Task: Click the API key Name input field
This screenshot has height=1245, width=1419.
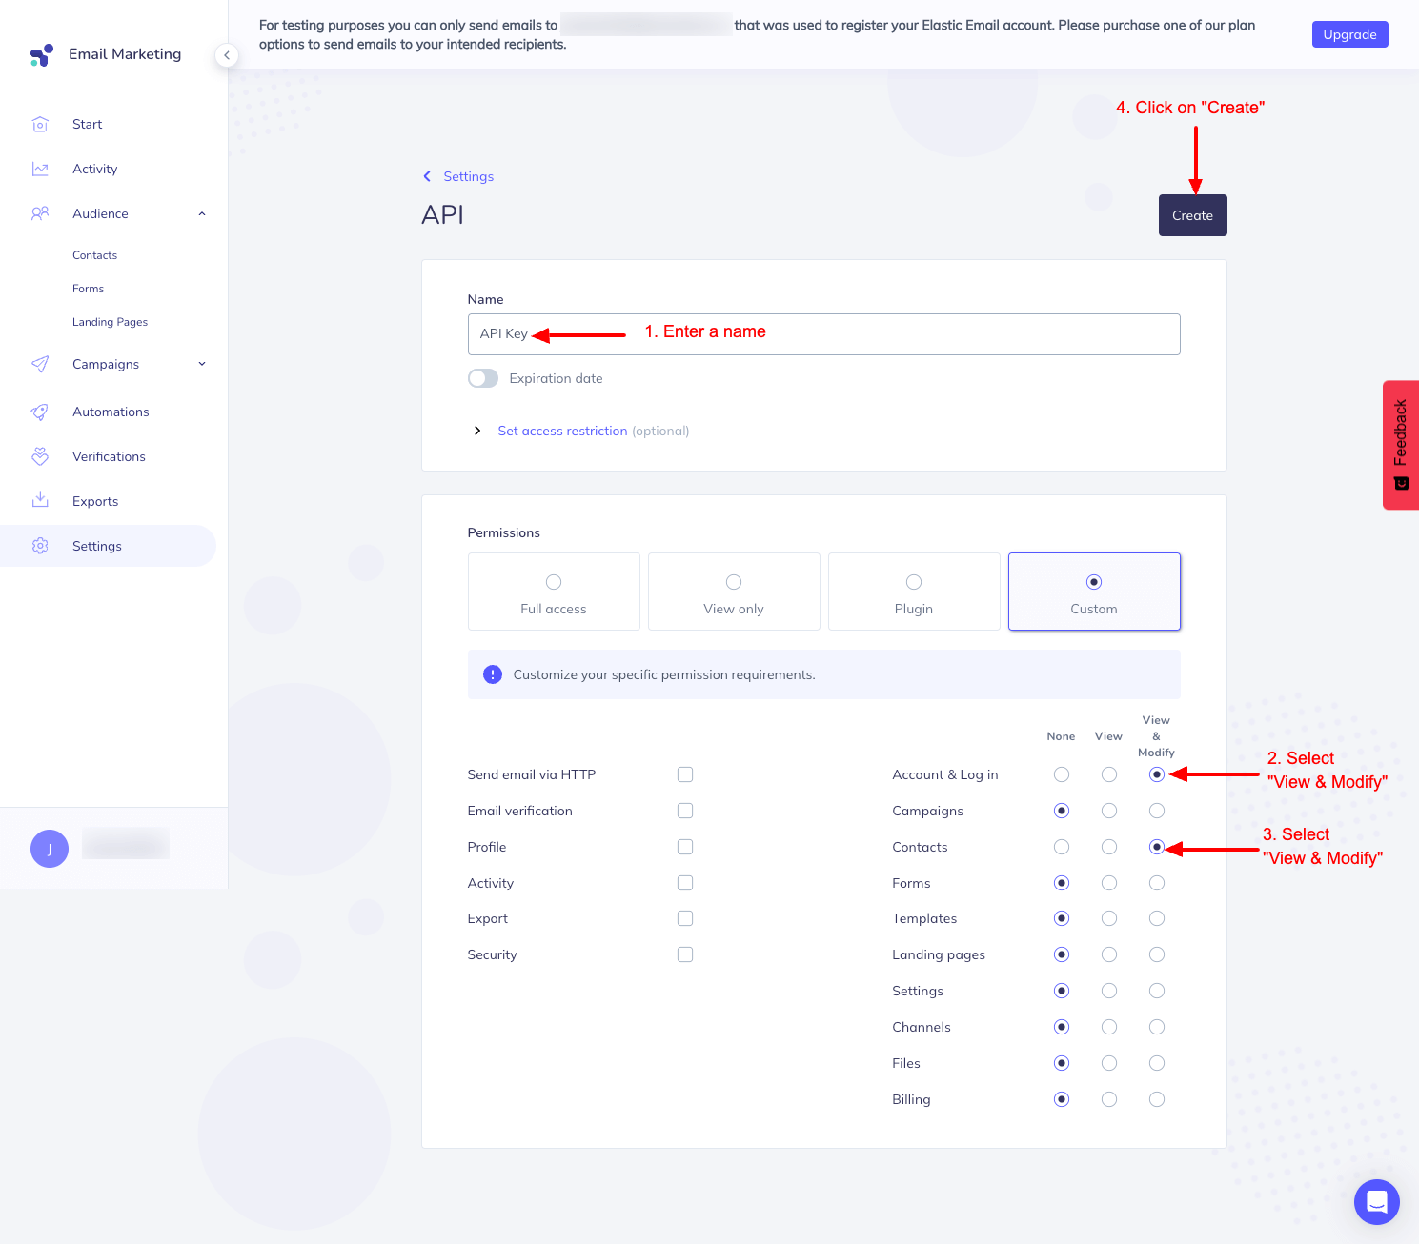Action: [823, 335]
